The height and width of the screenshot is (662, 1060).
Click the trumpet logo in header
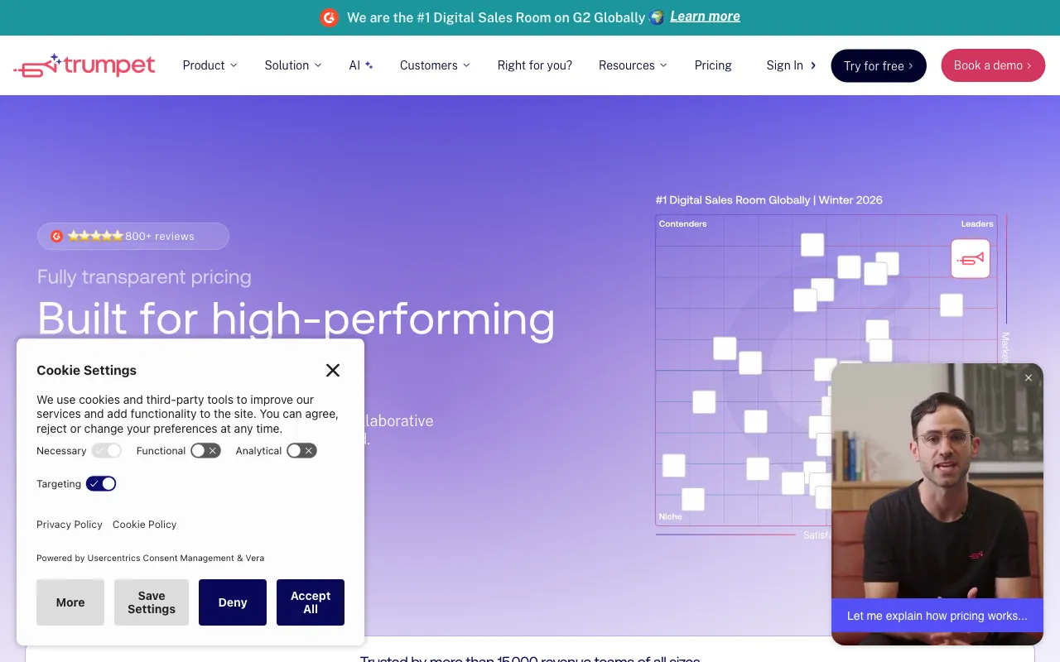(x=84, y=65)
